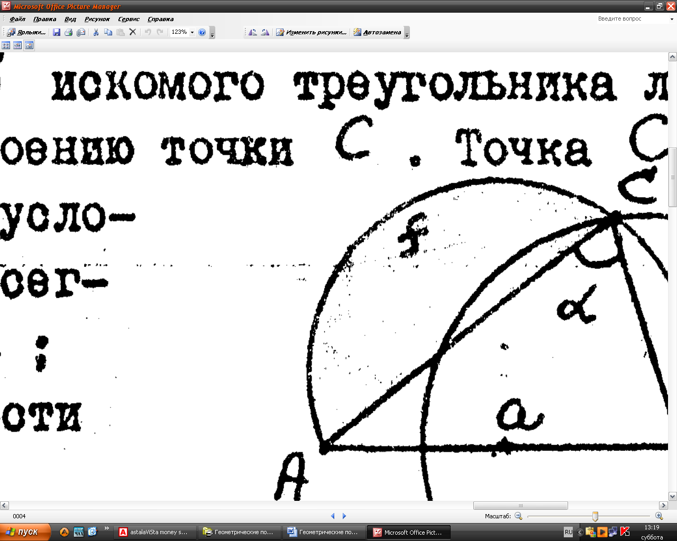
Task: Expand hidden tray icons arrow
Action: (x=580, y=532)
